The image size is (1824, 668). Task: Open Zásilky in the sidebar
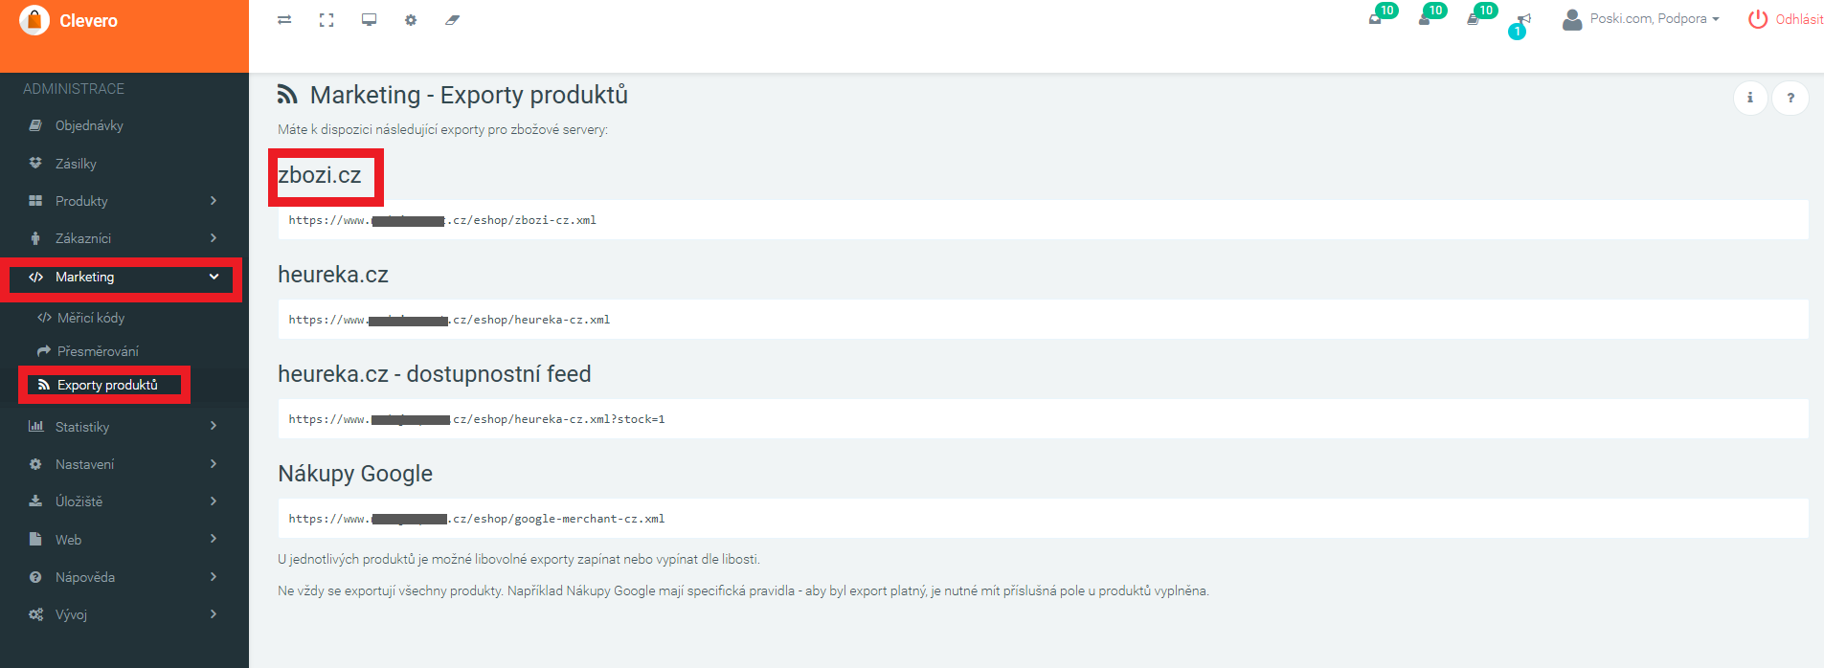click(124, 164)
